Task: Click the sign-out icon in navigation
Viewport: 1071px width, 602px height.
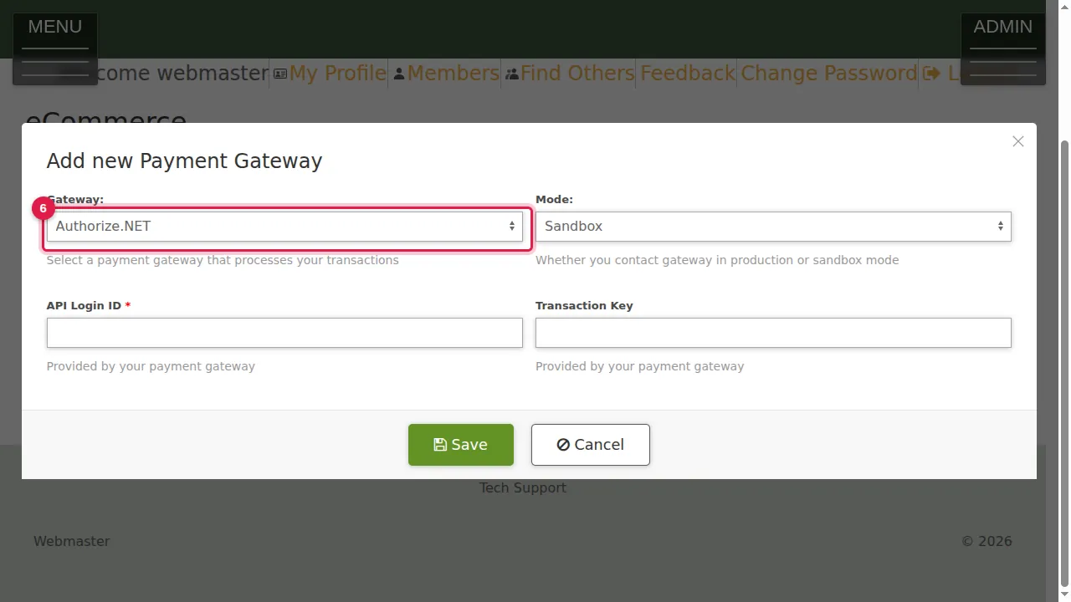Action: pos(931,74)
